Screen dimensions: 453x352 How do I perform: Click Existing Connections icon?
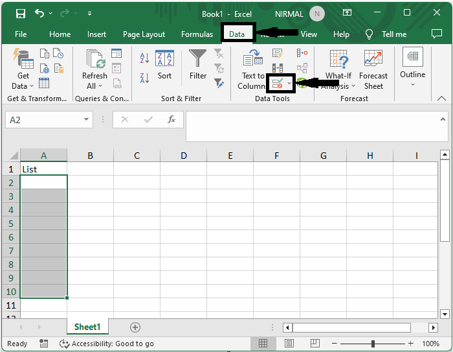tap(59, 68)
